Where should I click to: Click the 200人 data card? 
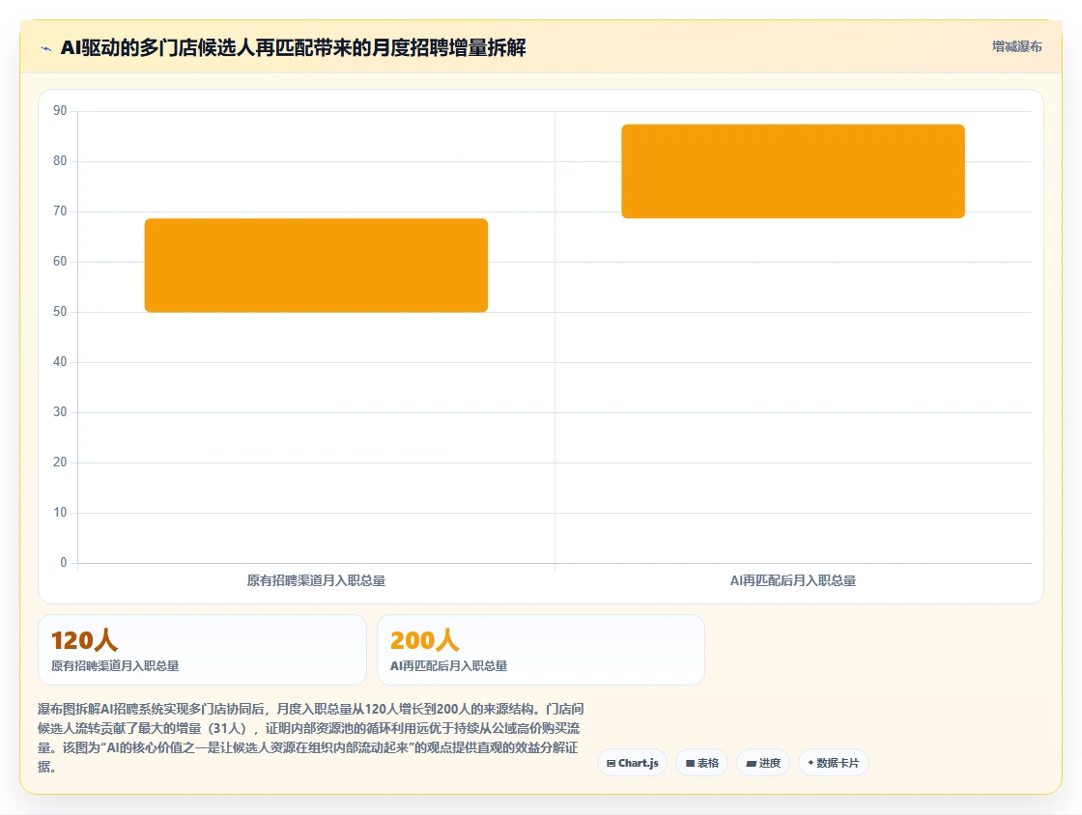coord(541,650)
